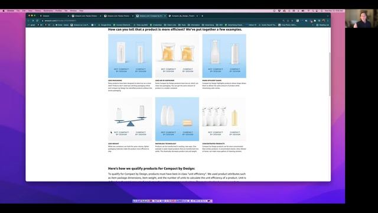This screenshot has width=378, height=213.
Task: Open the History menu
Action: (38, 11)
